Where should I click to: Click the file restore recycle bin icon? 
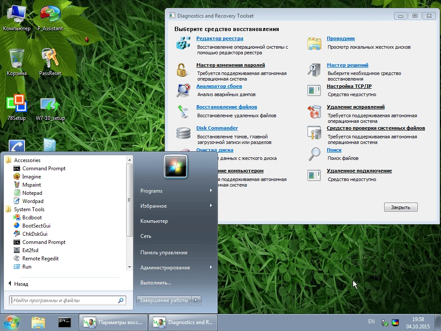(183, 112)
